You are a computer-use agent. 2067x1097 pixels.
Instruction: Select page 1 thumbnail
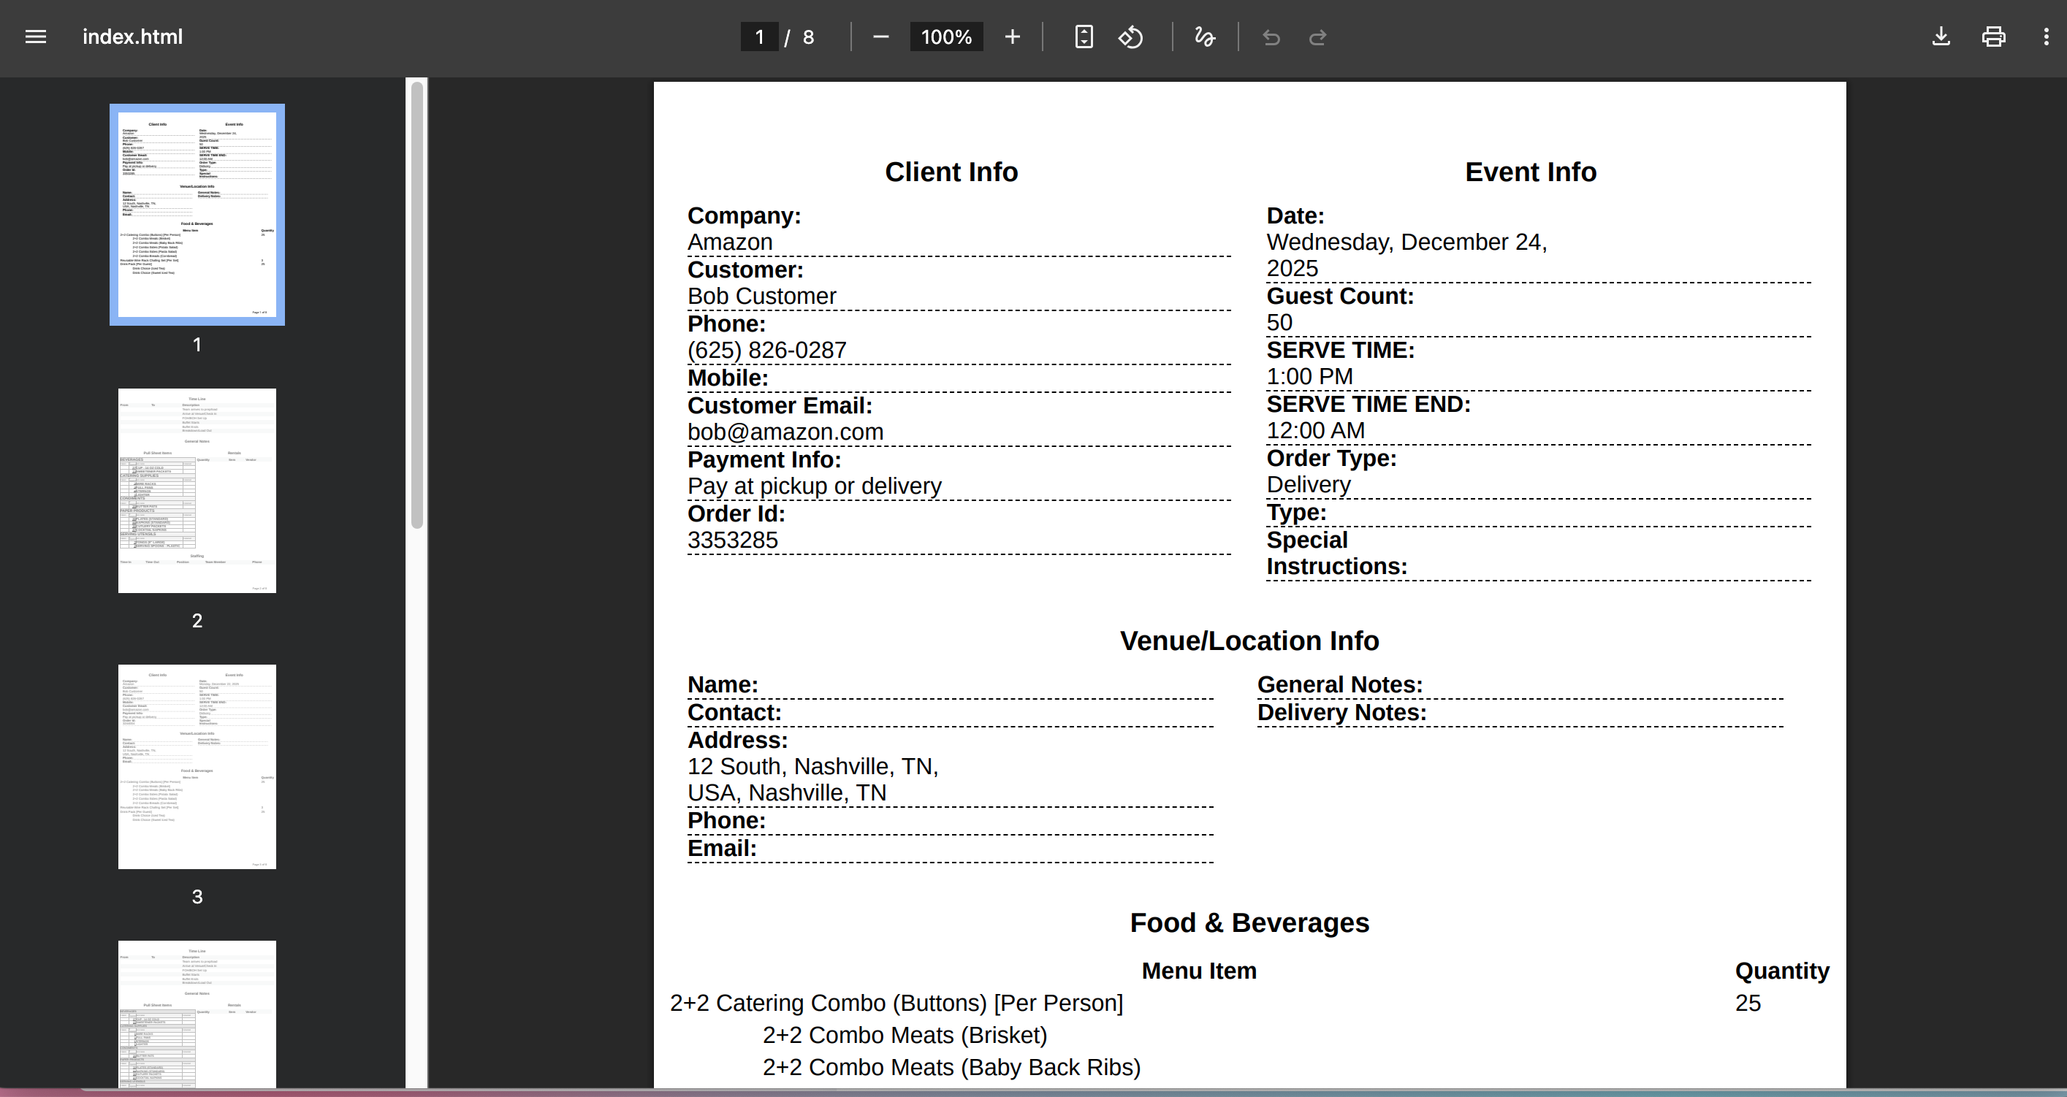click(x=197, y=215)
